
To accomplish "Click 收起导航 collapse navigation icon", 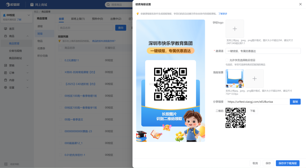I will tap(6, 164).
